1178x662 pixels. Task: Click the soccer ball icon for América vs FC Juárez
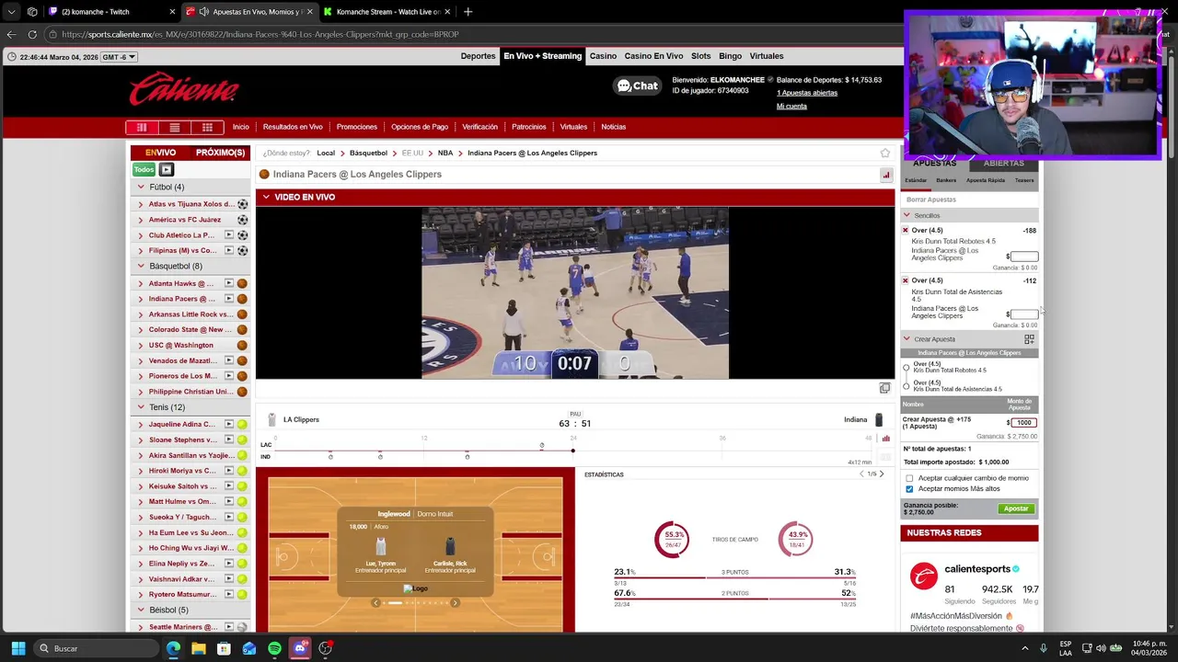tap(243, 220)
